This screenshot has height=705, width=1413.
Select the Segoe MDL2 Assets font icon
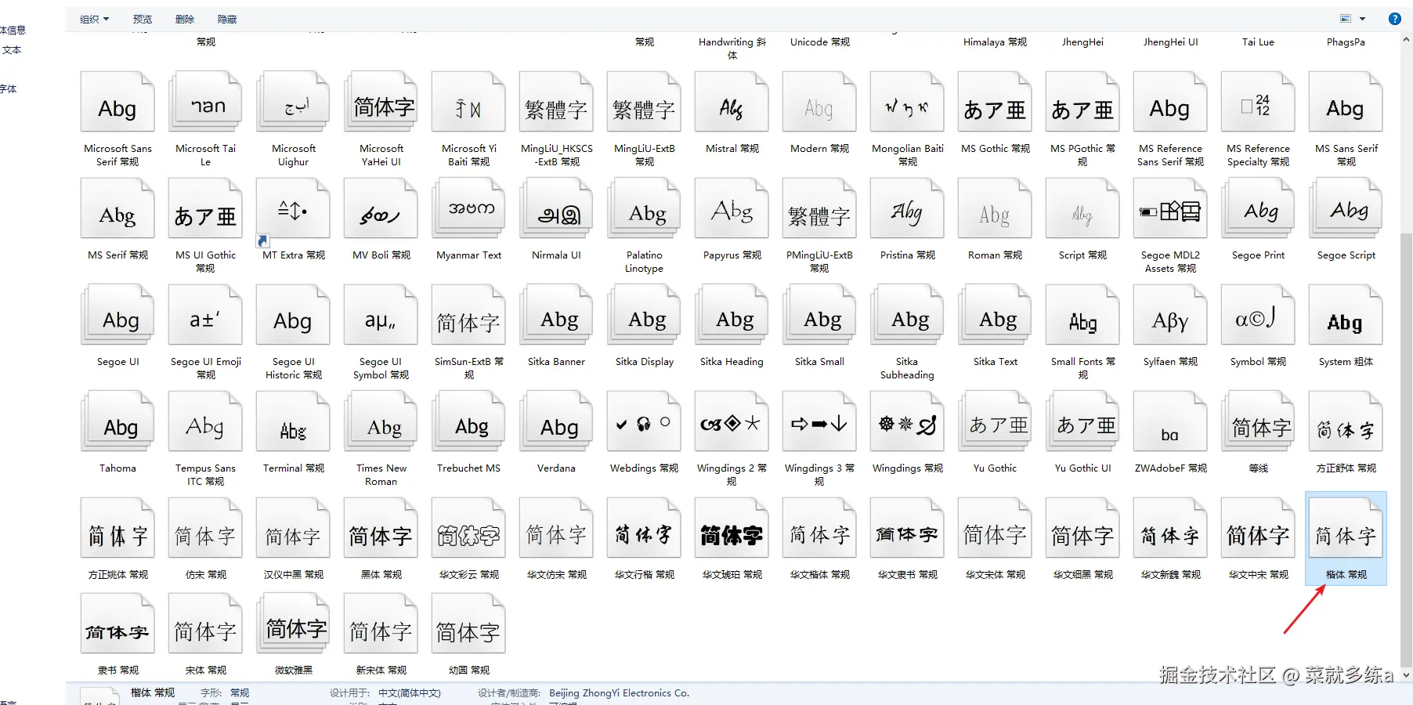click(1170, 208)
